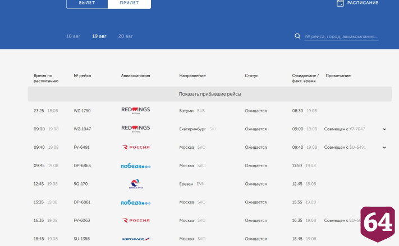Click Победа logo for DP-6863
The height and width of the screenshot is (246, 399).
[x=136, y=166]
